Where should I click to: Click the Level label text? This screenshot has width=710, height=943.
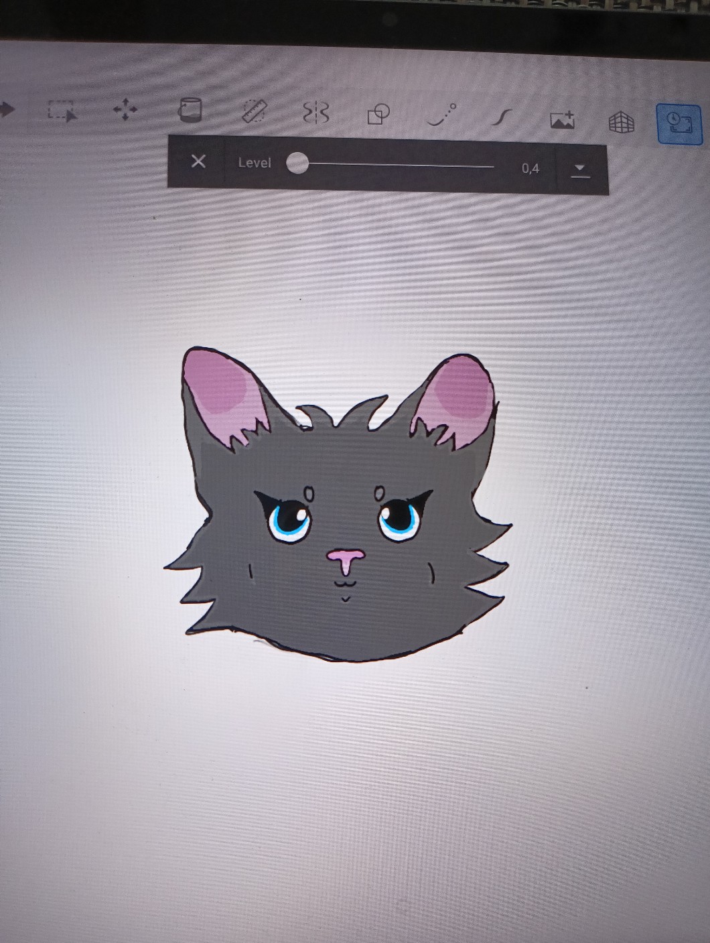pyautogui.click(x=255, y=163)
